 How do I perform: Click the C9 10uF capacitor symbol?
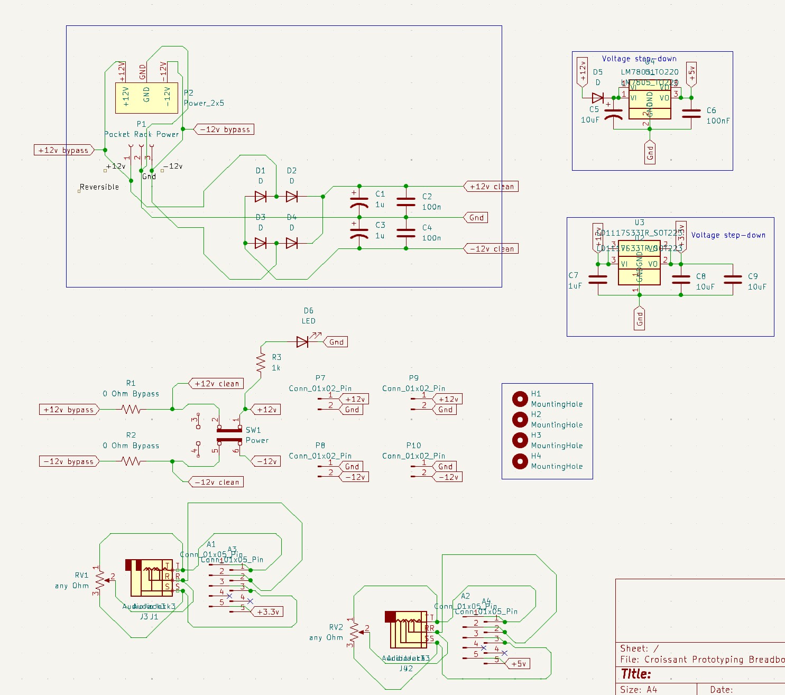pos(733,280)
